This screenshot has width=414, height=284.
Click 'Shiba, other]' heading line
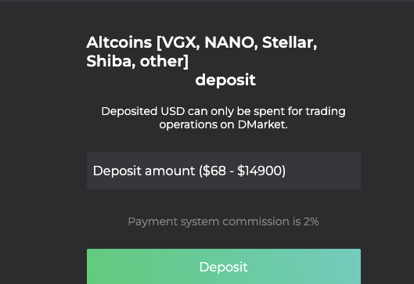pos(138,61)
